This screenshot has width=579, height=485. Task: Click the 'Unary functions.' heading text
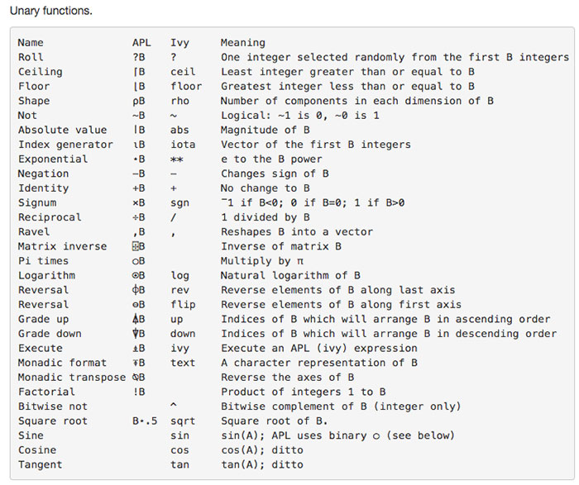[51, 11]
